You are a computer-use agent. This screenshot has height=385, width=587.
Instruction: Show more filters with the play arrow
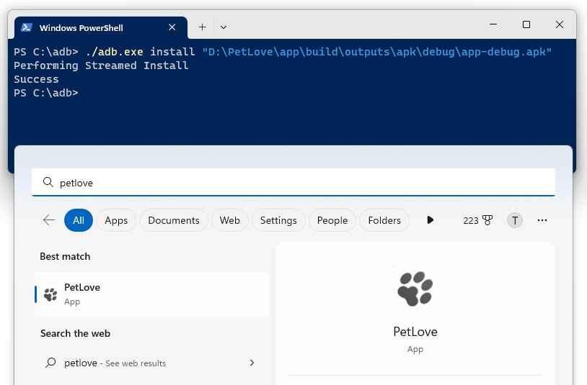(430, 220)
